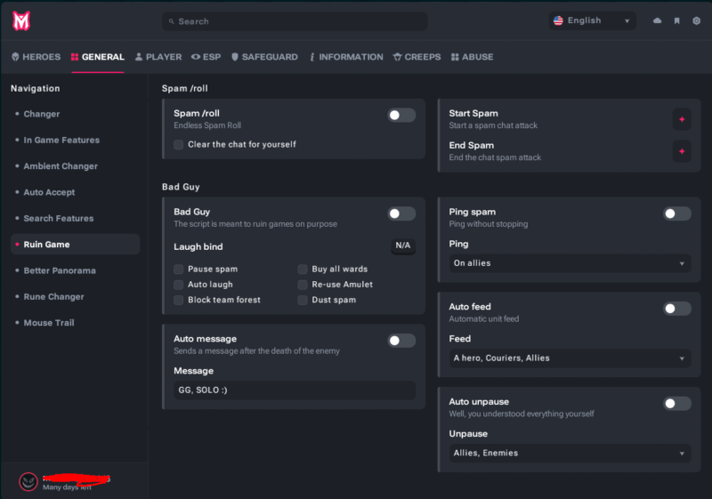Toggle the Ping spam switch
Viewport: 712px width, 499px height.
(x=677, y=213)
